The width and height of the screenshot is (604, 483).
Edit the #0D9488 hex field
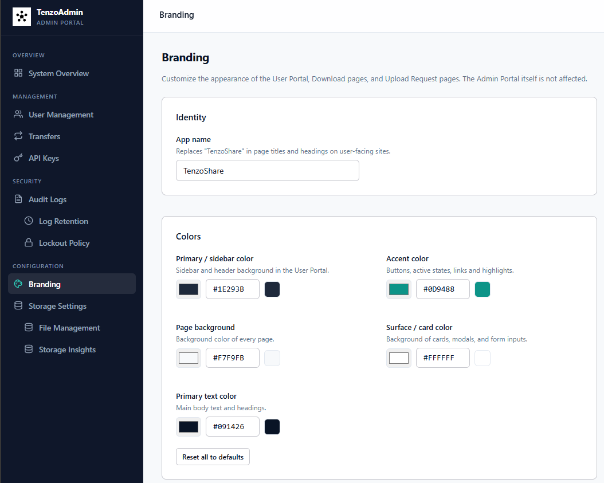click(442, 289)
